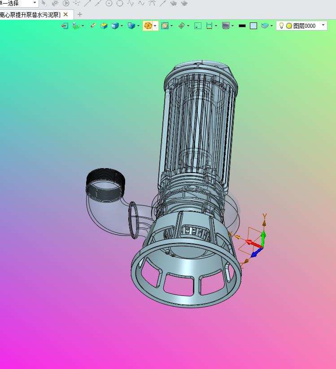The image size is (336, 369).
Task: Click the black line color swatch
Action: pyautogui.click(x=242, y=26)
